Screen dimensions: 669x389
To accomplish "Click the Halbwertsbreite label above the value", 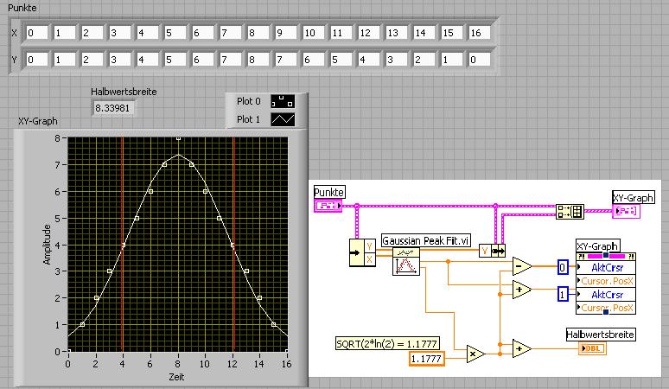I will coord(124,92).
